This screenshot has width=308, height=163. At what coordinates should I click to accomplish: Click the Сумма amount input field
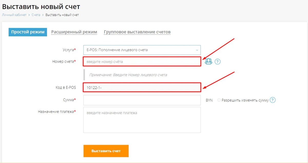(142, 100)
